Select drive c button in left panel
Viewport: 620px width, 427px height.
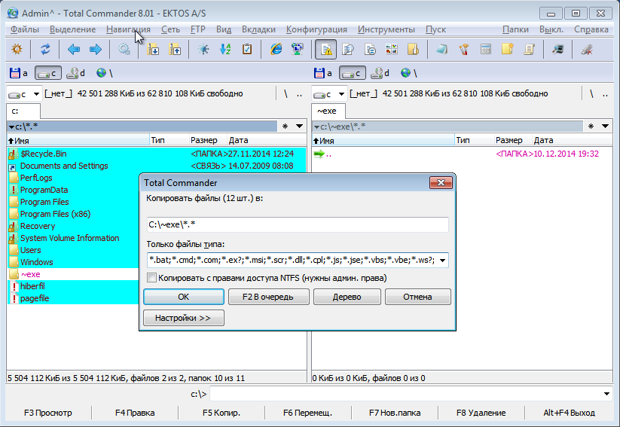(48, 73)
